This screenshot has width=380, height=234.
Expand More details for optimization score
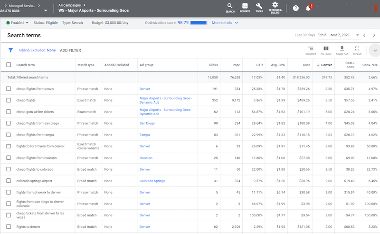coord(225,22)
